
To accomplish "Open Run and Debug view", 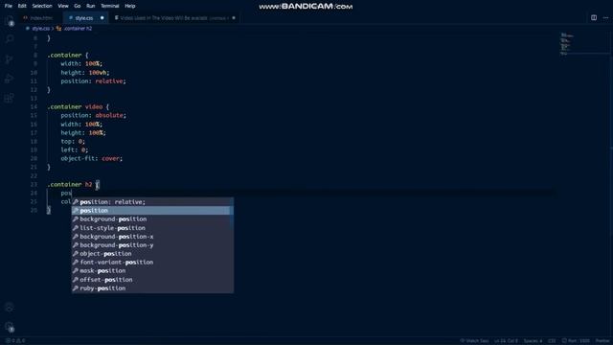I will (x=10, y=79).
